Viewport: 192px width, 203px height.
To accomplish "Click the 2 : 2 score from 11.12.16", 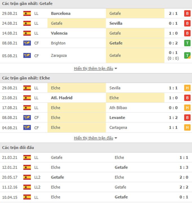I will click(x=184, y=187).
